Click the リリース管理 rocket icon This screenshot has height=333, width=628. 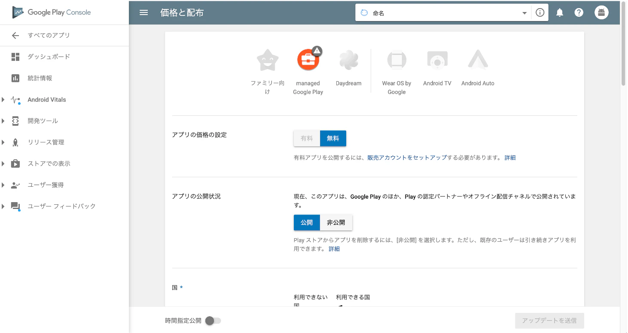15,142
